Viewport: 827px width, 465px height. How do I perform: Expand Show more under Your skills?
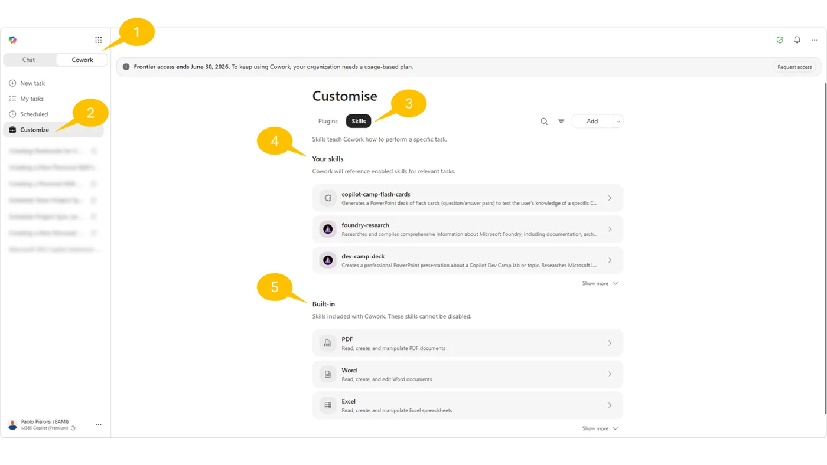tap(600, 283)
